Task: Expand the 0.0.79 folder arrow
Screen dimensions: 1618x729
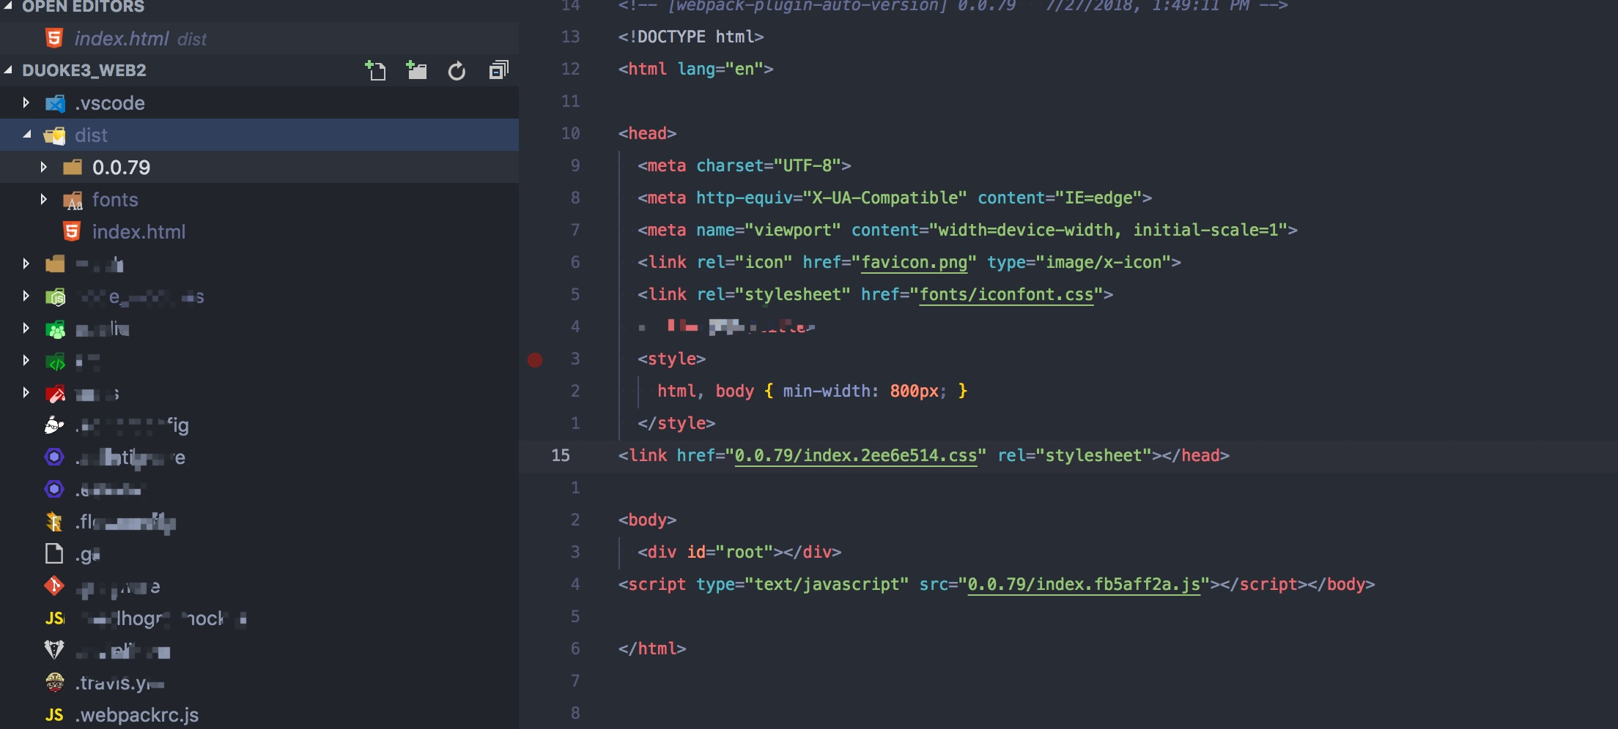Action: (44, 167)
